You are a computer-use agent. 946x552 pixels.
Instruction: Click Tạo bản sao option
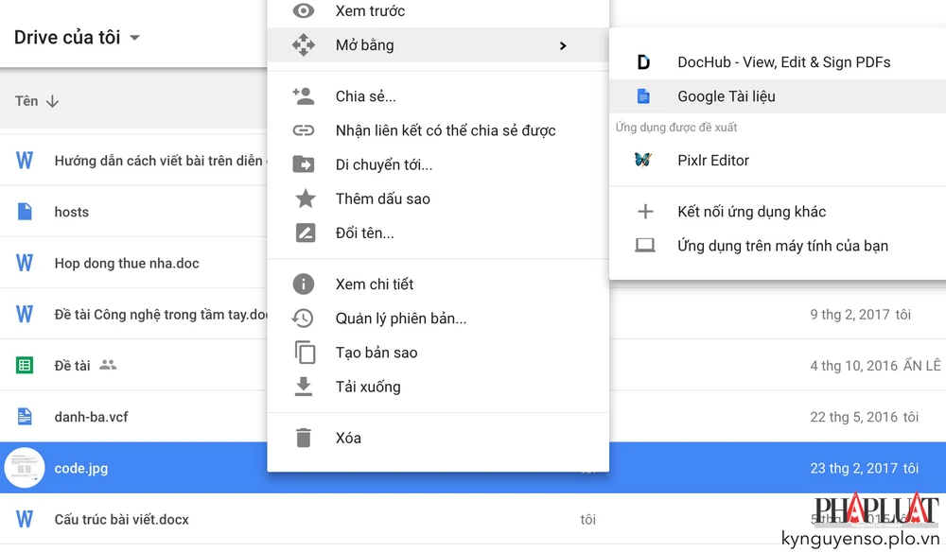tap(376, 353)
